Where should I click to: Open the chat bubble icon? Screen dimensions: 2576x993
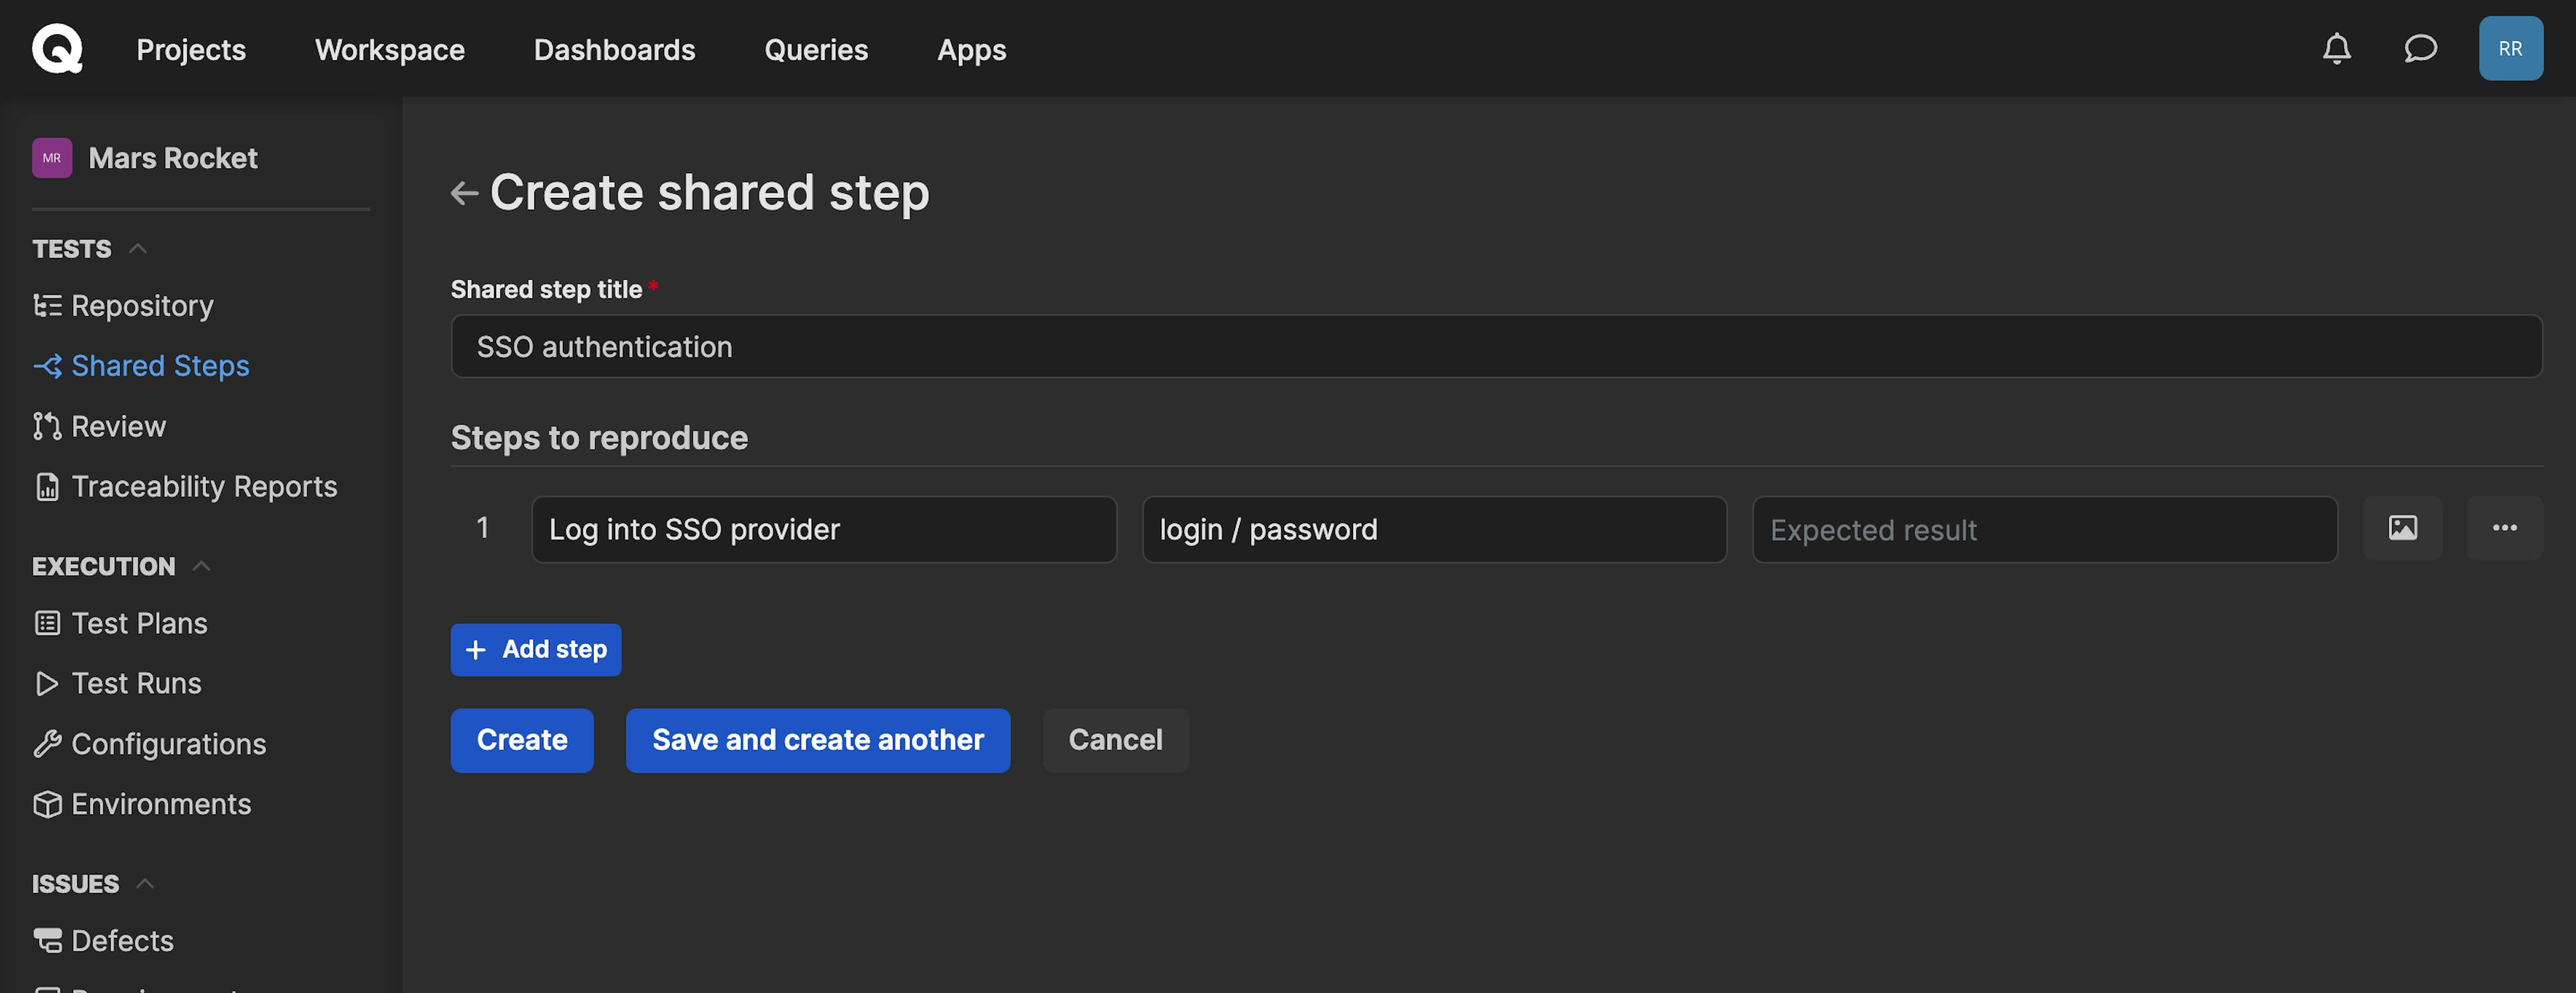click(2420, 48)
